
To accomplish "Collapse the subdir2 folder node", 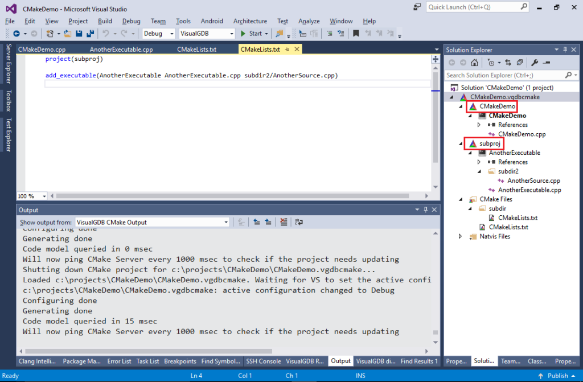I will pos(479,171).
